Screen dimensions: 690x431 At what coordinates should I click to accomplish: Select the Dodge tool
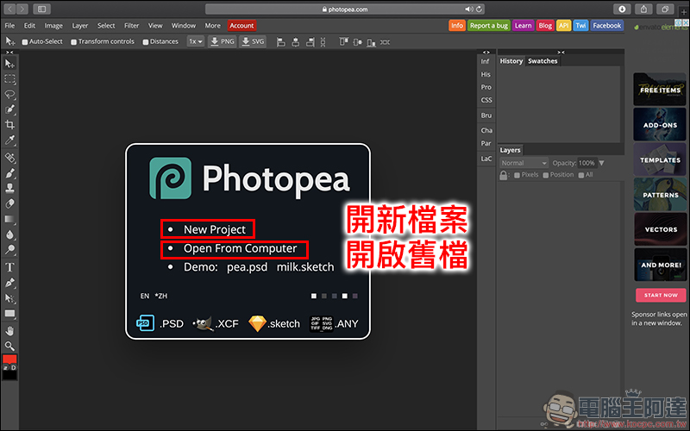[9, 250]
